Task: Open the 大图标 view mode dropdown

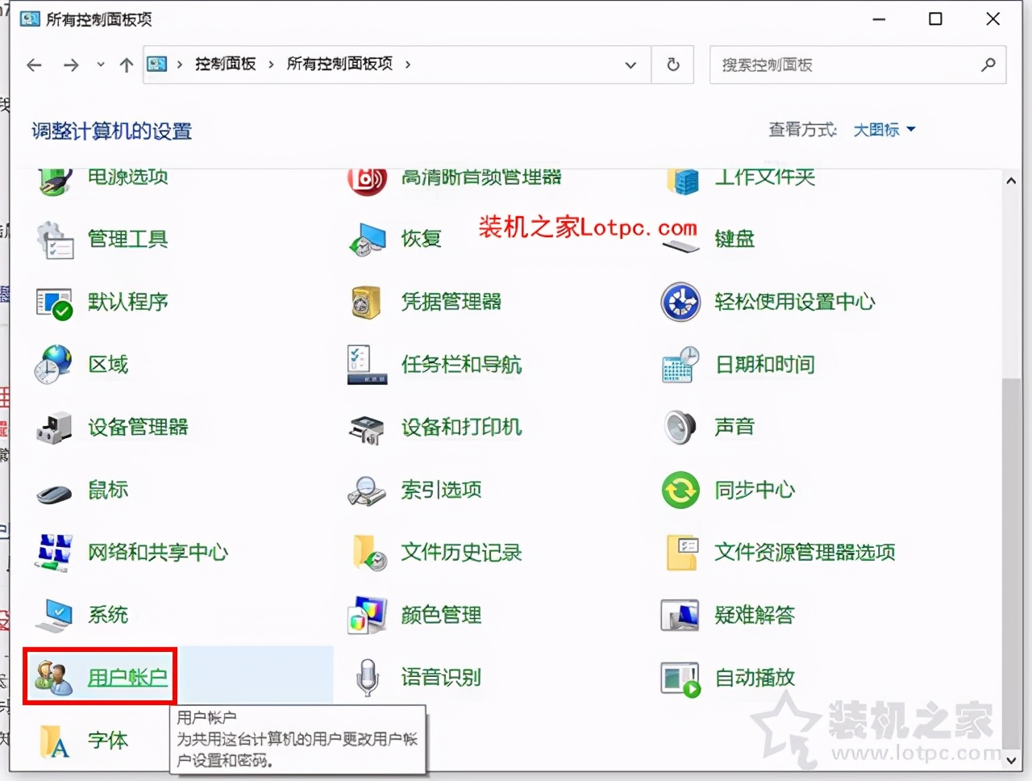Action: coord(883,130)
